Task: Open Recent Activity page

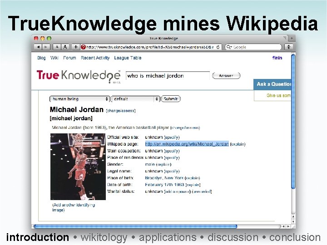Action: 95,58
